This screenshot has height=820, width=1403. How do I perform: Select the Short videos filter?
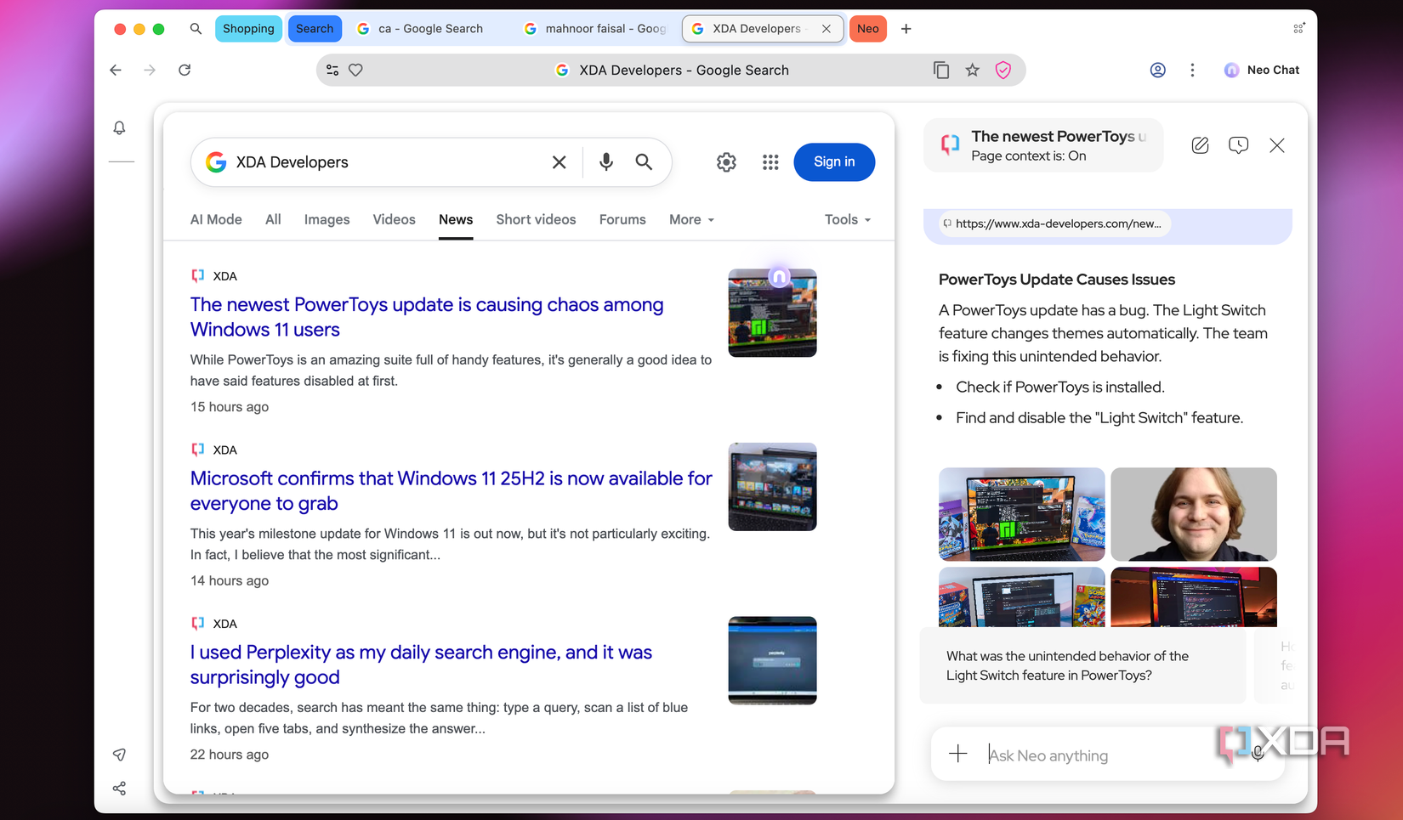[x=536, y=219]
